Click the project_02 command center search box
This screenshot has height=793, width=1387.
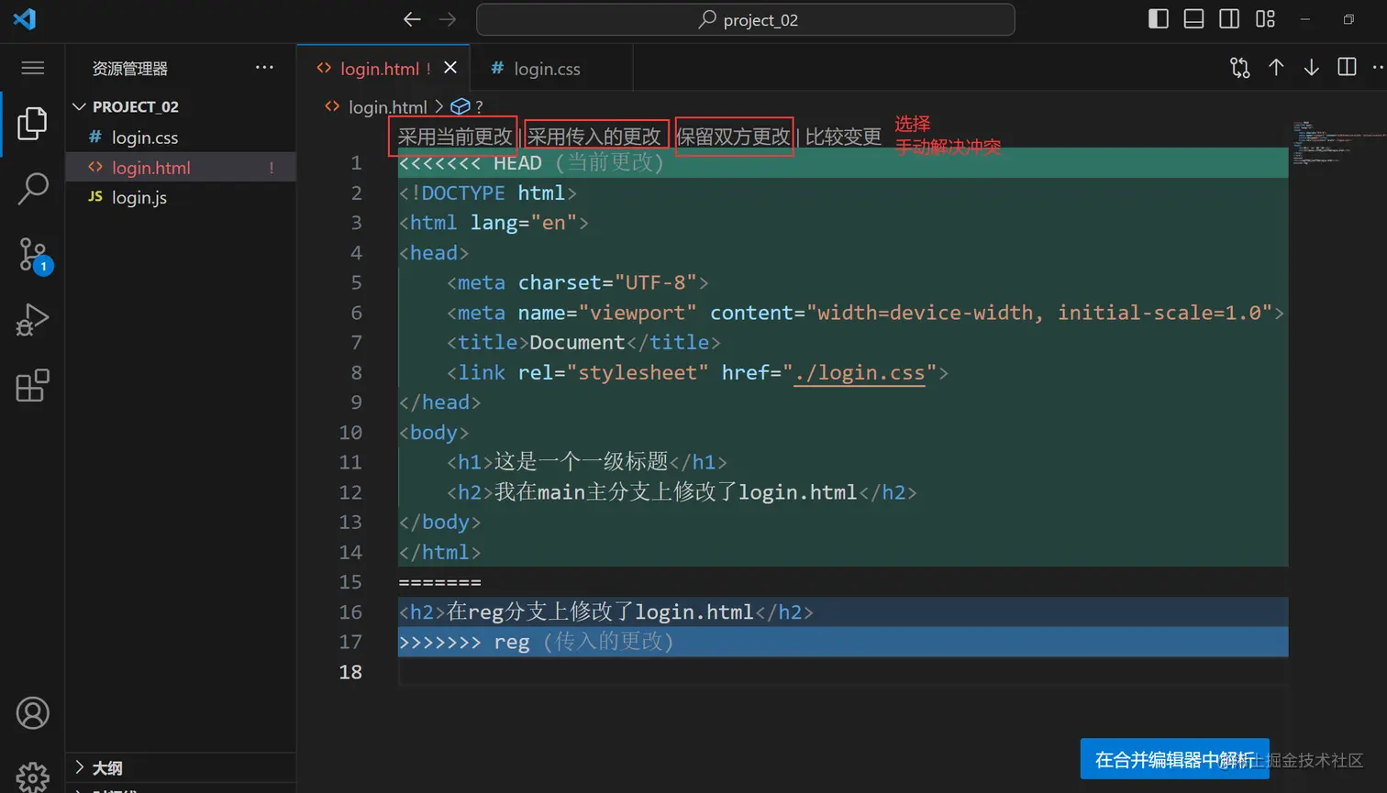746,19
